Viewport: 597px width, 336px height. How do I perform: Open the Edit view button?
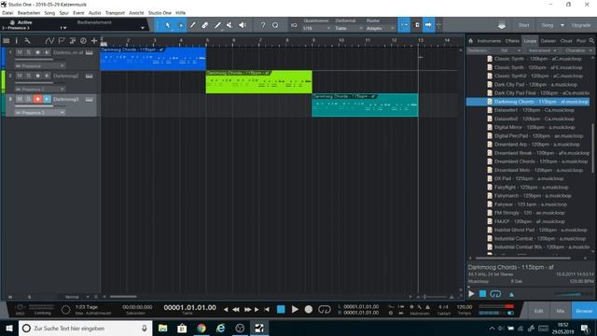[x=538, y=311]
